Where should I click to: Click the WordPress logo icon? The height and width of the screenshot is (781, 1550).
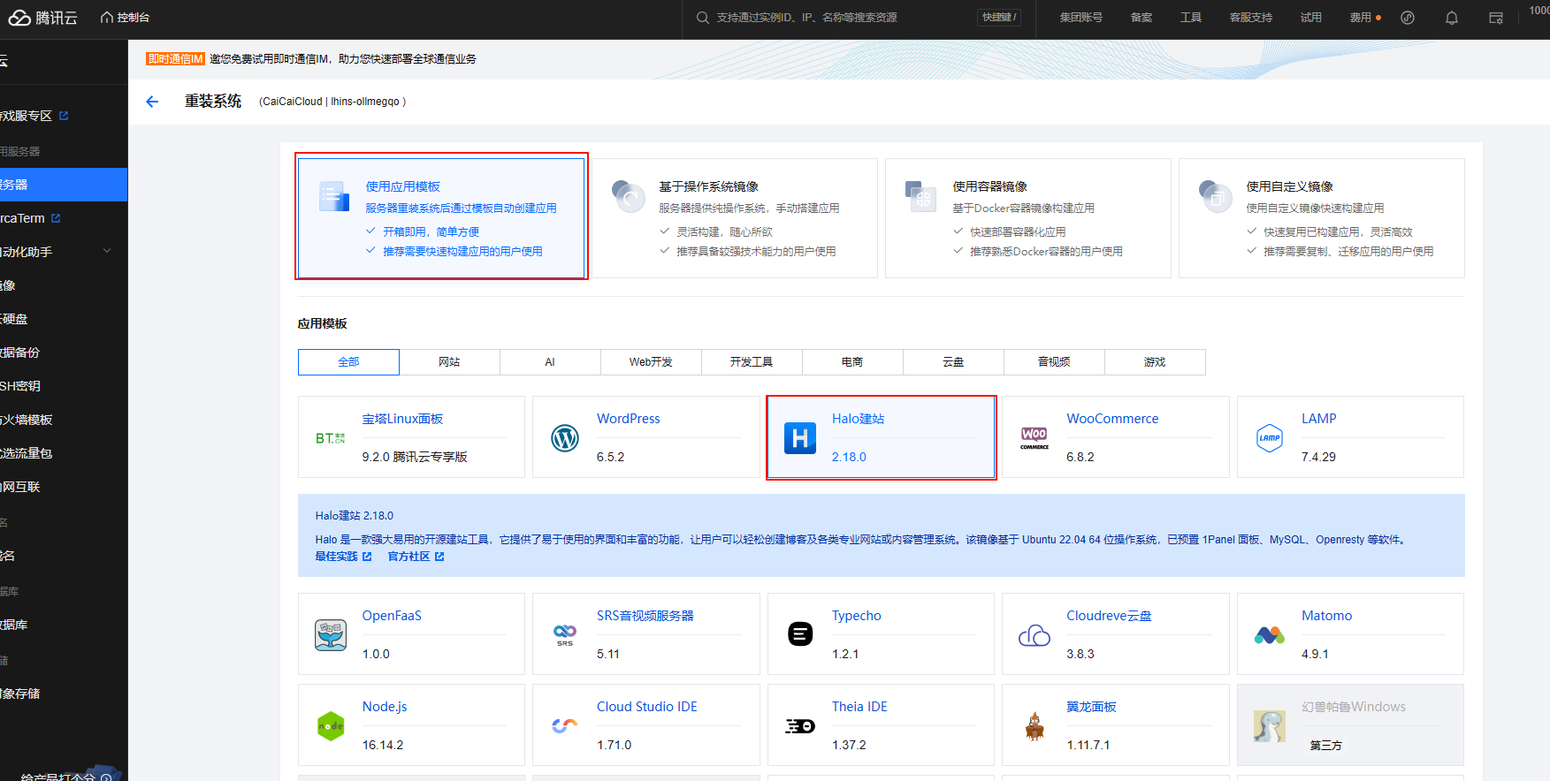(565, 437)
